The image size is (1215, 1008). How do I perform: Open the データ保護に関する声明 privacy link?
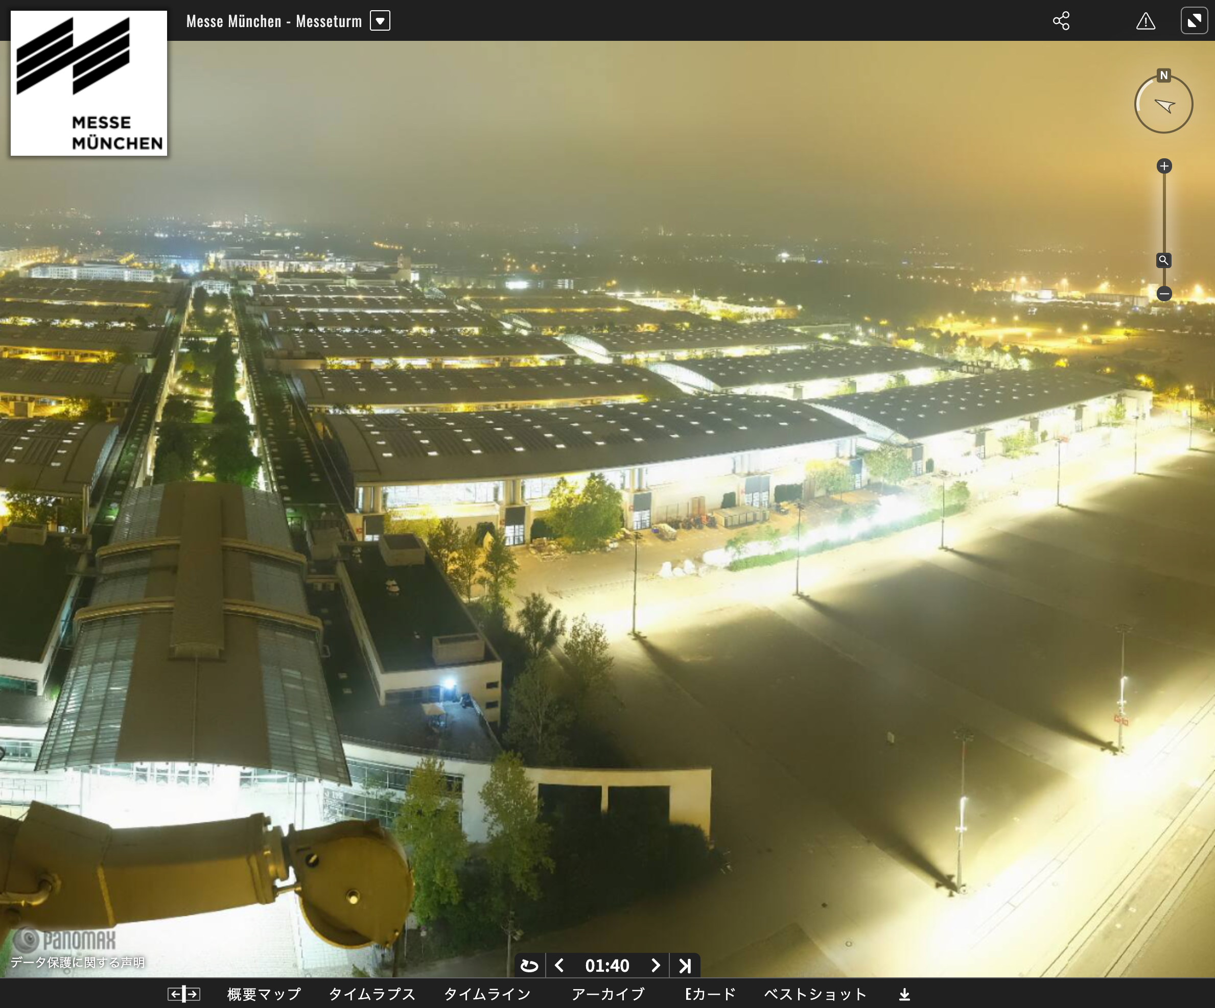78,963
